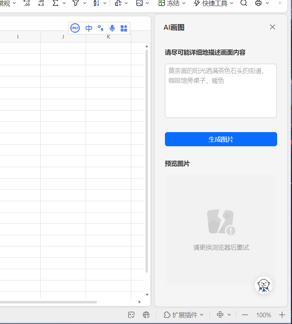Open the 扩展插件 extensions menu
This screenshot has width=292, height=324.
(x=183, y=315)
